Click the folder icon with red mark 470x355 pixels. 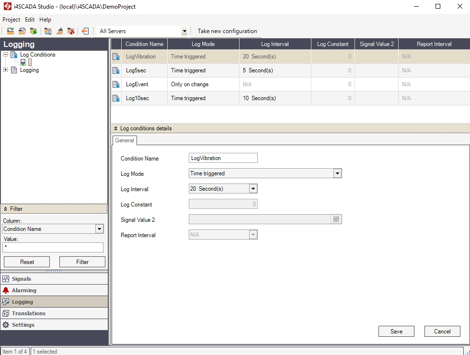(71, 31)
